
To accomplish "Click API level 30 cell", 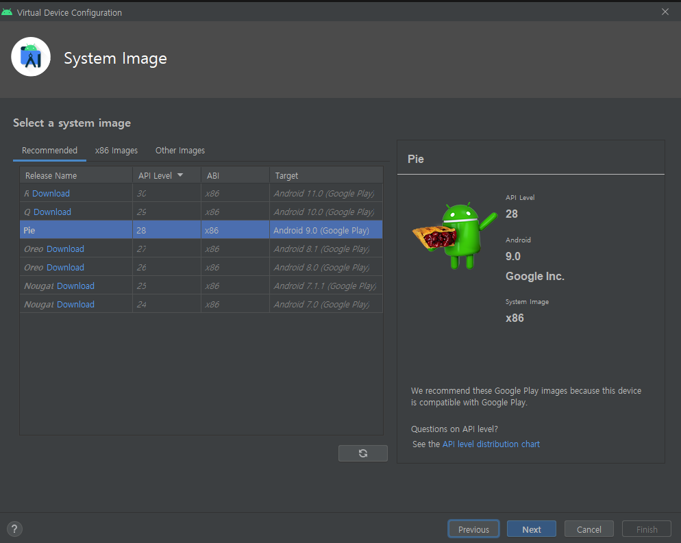I will [166, 194].
